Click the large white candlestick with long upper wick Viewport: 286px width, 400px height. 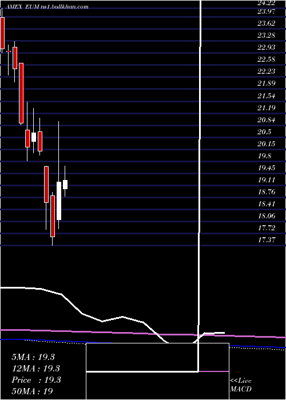point(59,201)
